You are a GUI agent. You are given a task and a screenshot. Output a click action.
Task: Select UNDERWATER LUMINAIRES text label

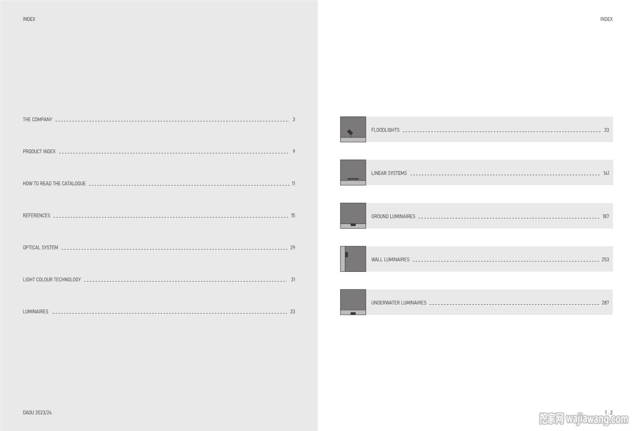399,303
